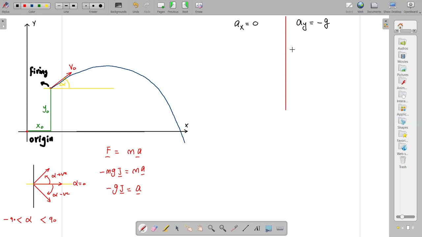The image size is (422, 237).
Task: Select the Zoom in tool
Action: tap(211, 228)
